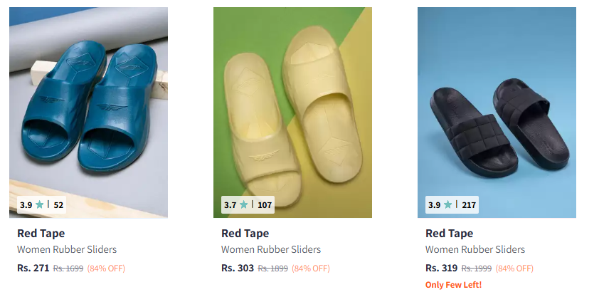
Task: Click the 217 reviews count badge
Action: click(469, 205)
